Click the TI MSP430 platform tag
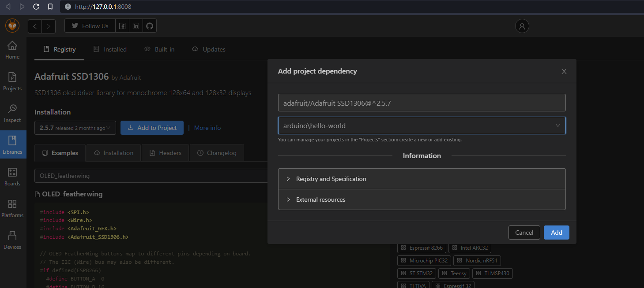 pos(493,273)
